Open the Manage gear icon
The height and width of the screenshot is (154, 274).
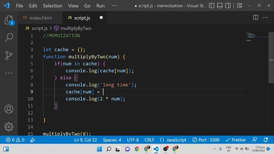point(9,127)
